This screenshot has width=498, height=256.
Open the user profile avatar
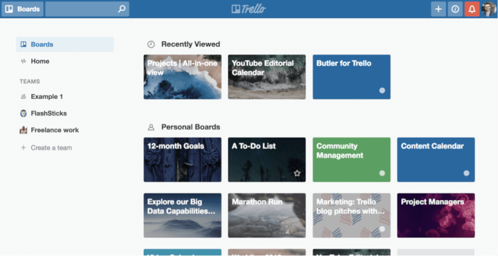(488, 9)
